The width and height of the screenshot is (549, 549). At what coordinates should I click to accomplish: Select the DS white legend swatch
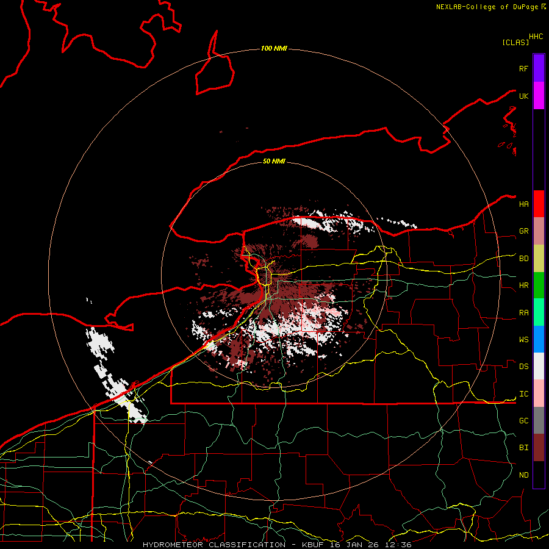(539, 366)
